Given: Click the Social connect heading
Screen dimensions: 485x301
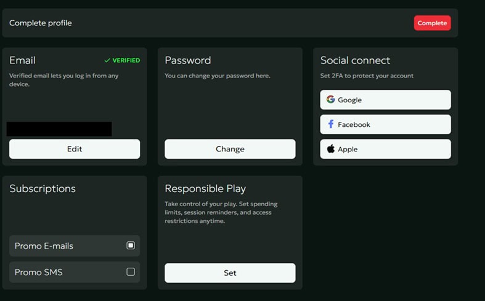Looking at the screenshot, I should (355, 60).
